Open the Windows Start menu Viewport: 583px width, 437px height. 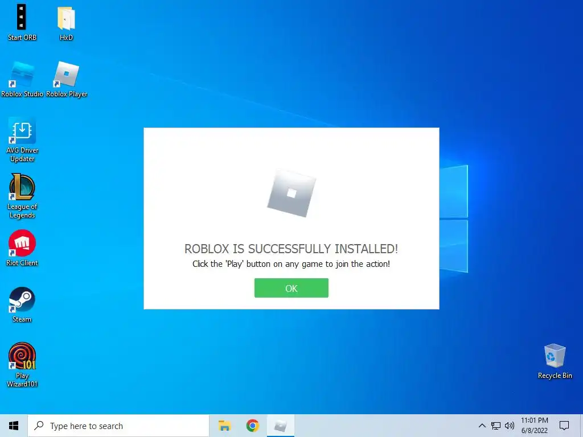click(14, 426)
